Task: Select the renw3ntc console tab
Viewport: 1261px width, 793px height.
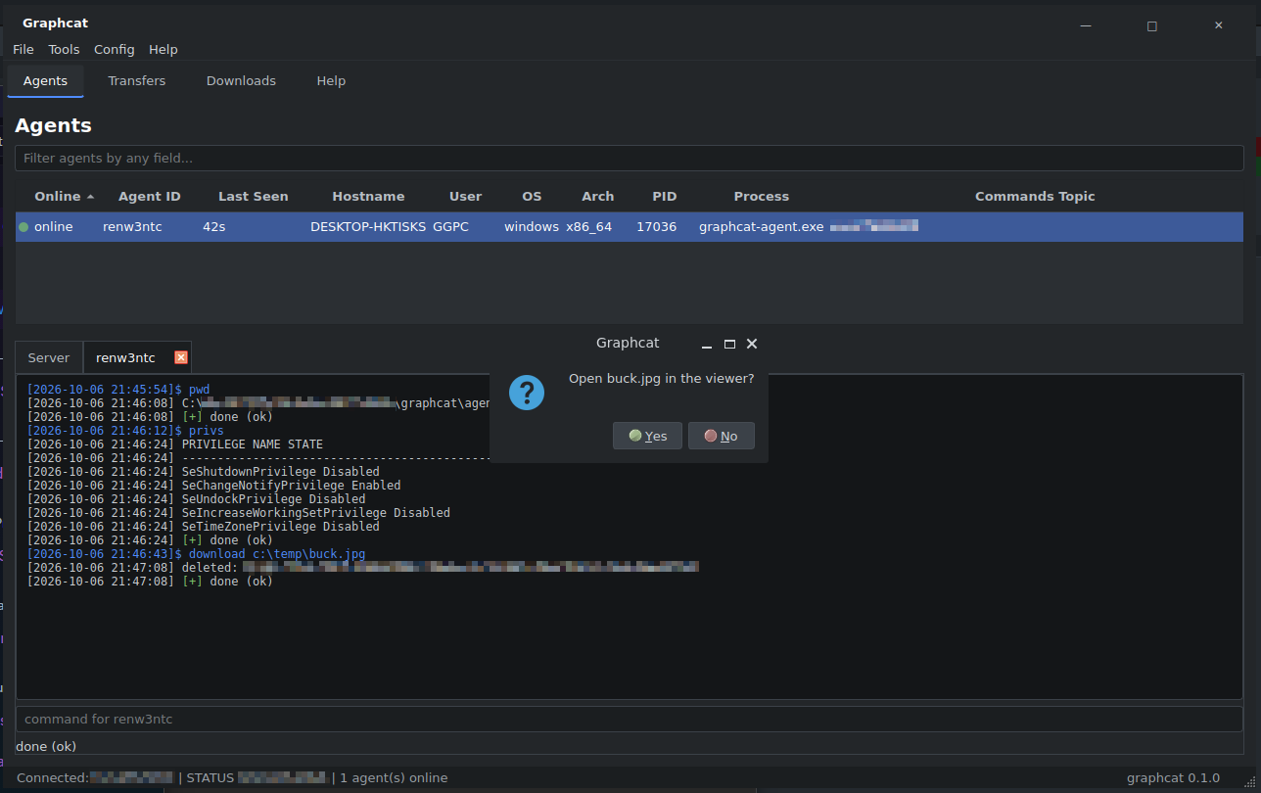Action: pos(125,357)
